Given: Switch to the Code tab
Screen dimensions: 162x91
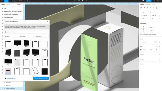Looking at the screenshot, I should coord(153,5).
